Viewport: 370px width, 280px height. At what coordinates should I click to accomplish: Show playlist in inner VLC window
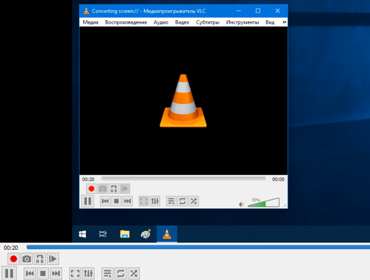[x=171, y=201]
